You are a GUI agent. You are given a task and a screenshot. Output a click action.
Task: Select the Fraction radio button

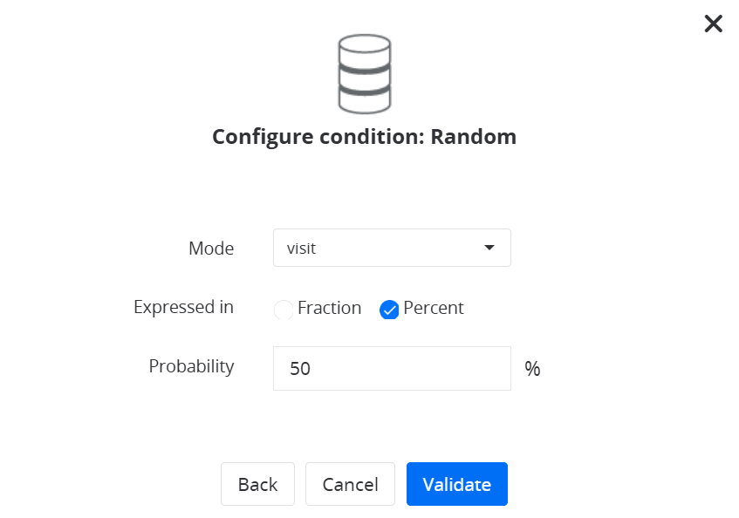click(284, 309)
